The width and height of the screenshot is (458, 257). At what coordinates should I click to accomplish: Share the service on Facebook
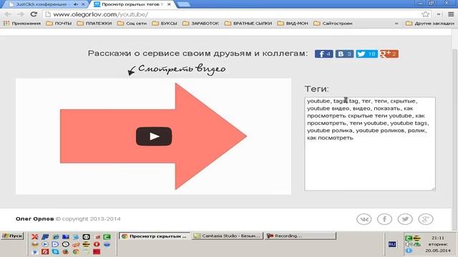323,54
